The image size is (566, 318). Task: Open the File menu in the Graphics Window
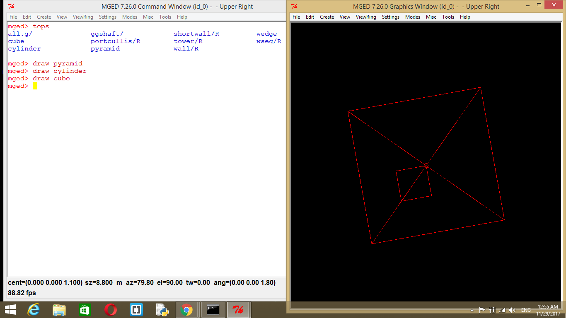(296, 17)
